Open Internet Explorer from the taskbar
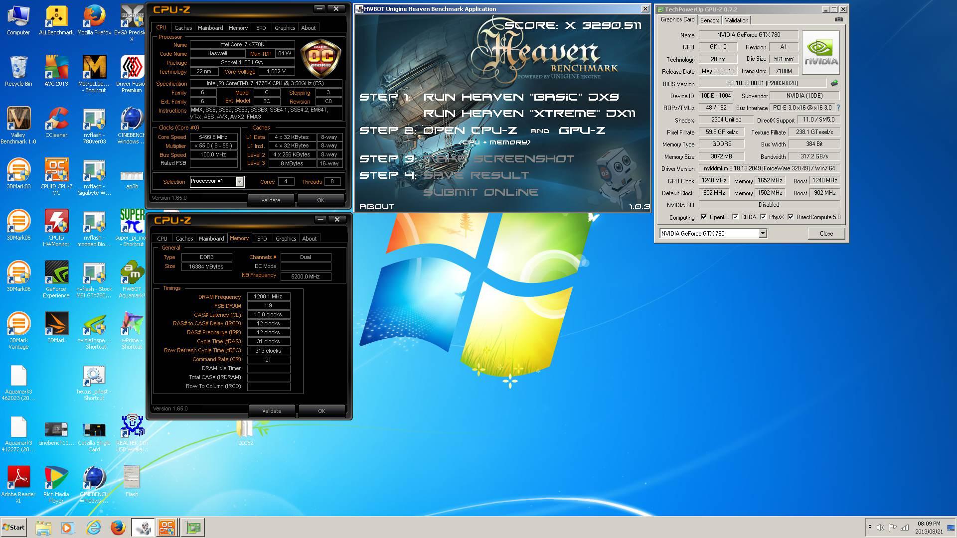The height and width of the screenshot is (538, 957). pyautogui.click(x=93, y=528)
